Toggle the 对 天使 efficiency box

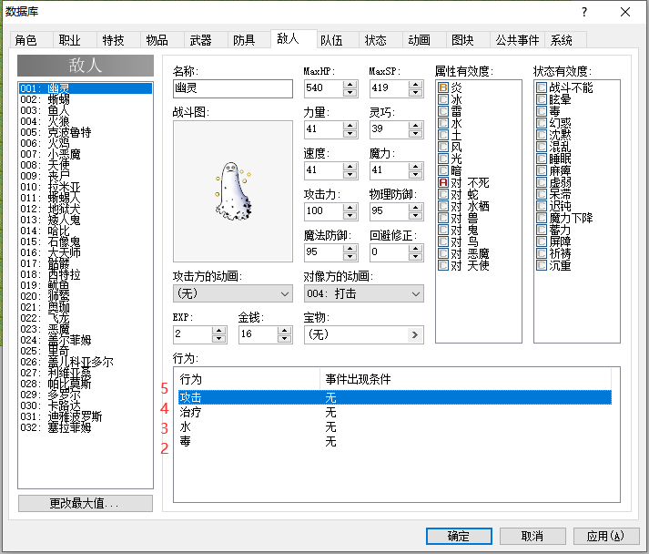[x=443, y=265]
